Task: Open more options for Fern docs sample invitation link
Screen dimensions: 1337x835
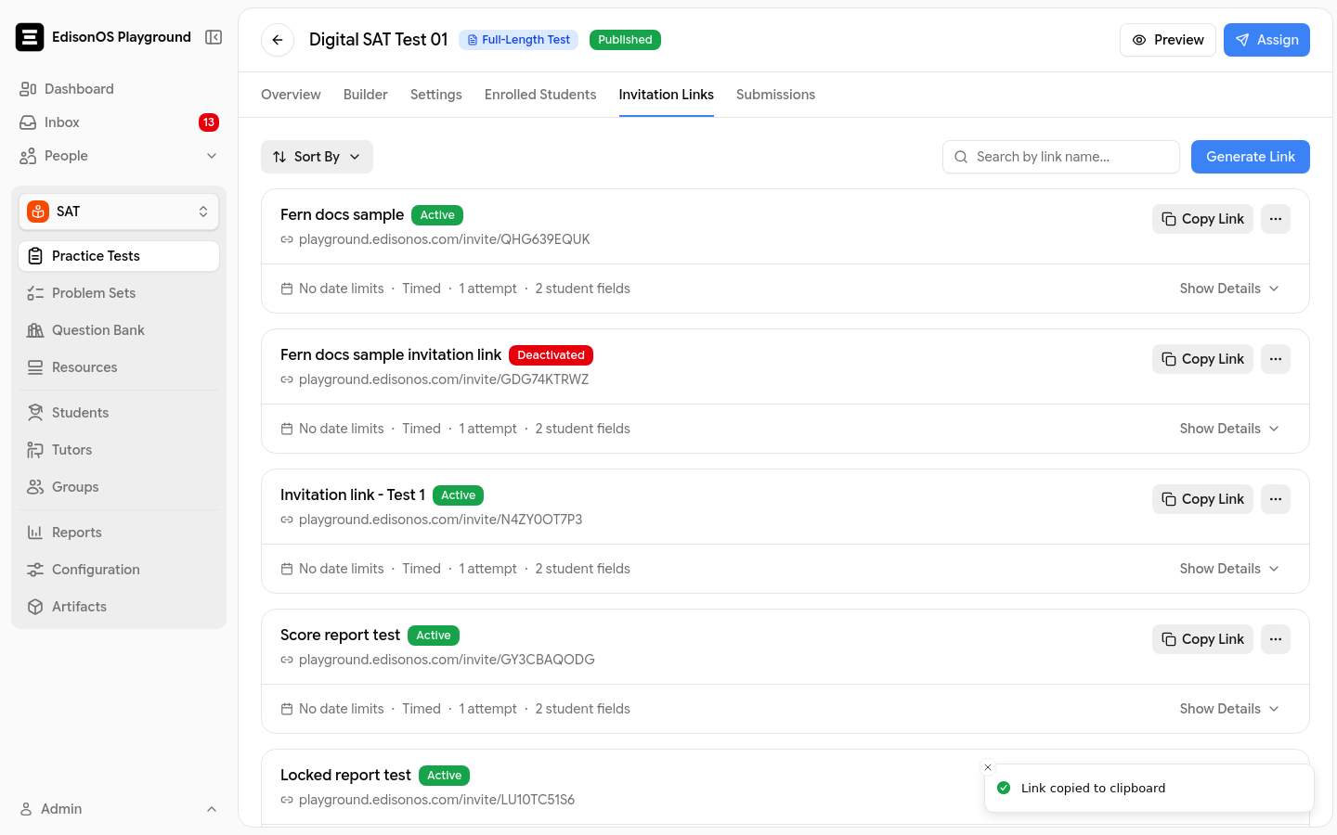Action: (1276, 359)
